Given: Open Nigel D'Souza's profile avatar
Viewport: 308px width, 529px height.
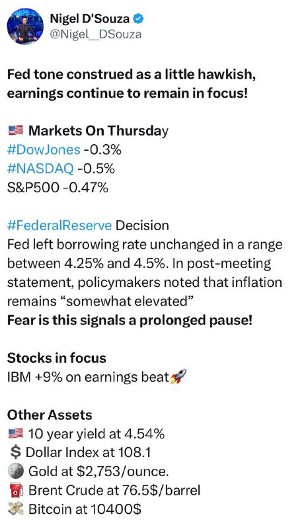Looking at the screenshot, I should pos(25,26).
